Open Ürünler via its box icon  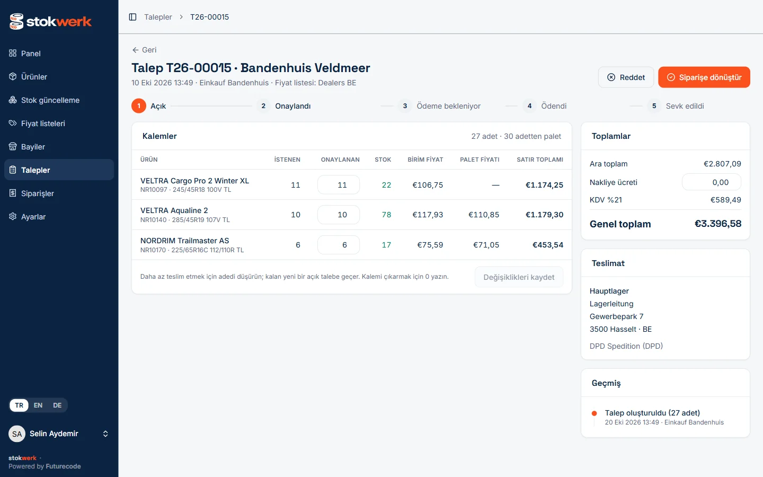13,76
